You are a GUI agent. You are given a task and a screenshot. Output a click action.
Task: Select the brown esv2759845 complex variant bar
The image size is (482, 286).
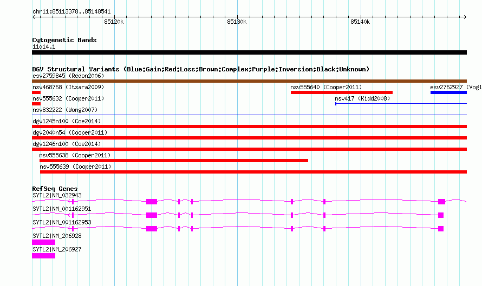tap(249, 81)
